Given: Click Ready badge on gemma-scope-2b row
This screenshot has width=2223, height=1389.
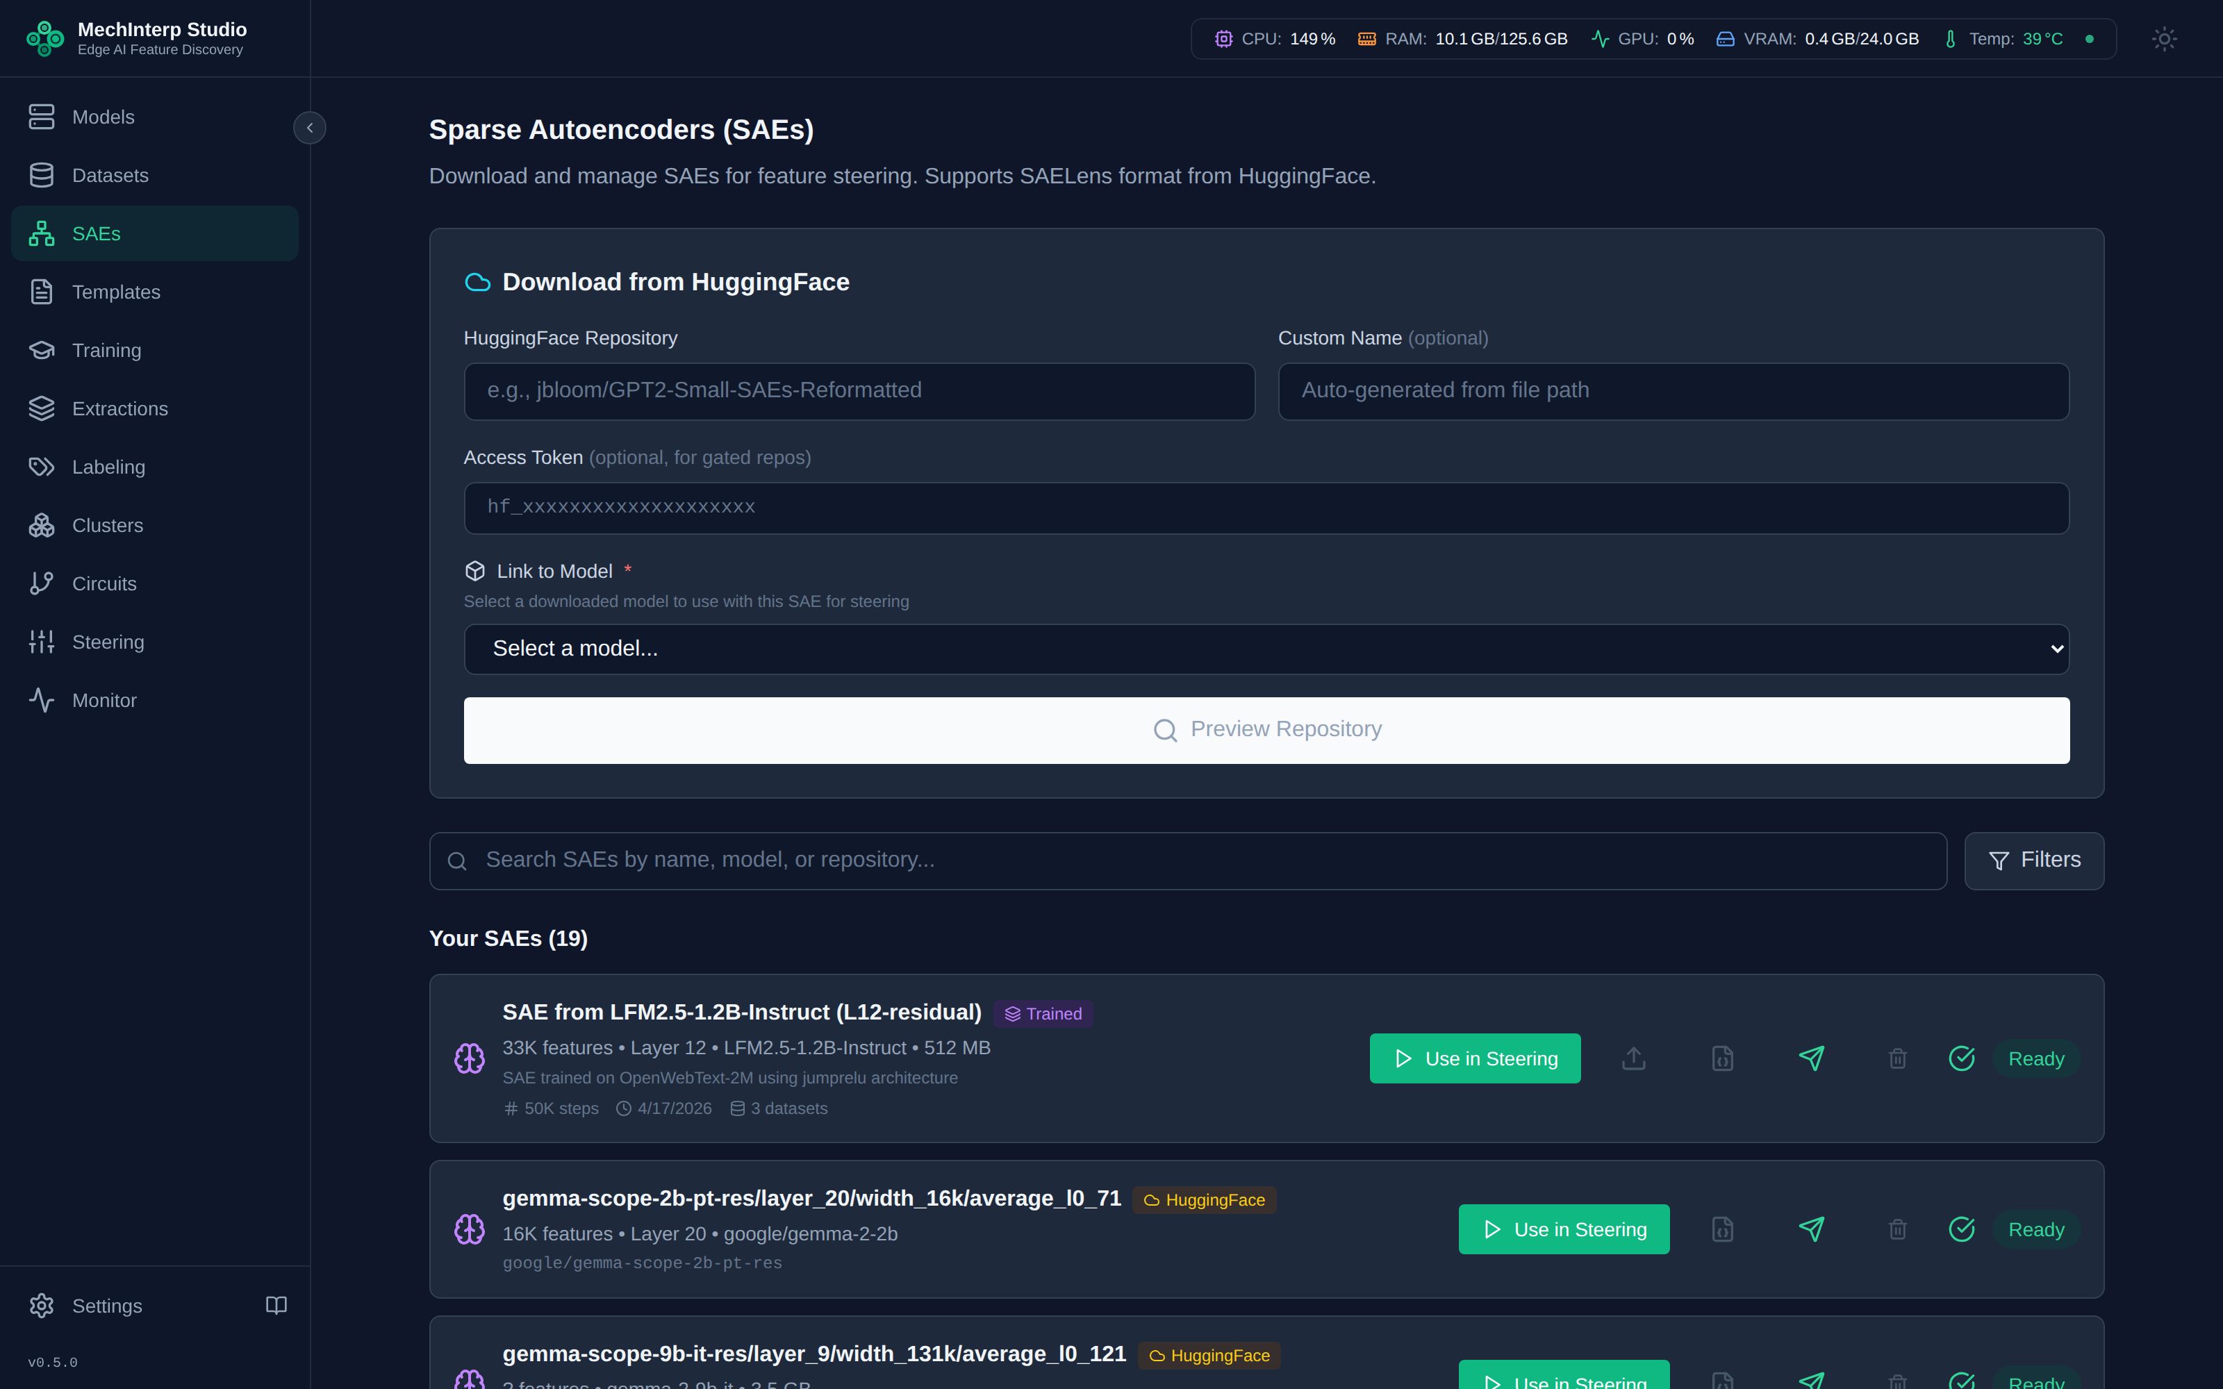Looking at the screenshot, I should [2035, 1229].
